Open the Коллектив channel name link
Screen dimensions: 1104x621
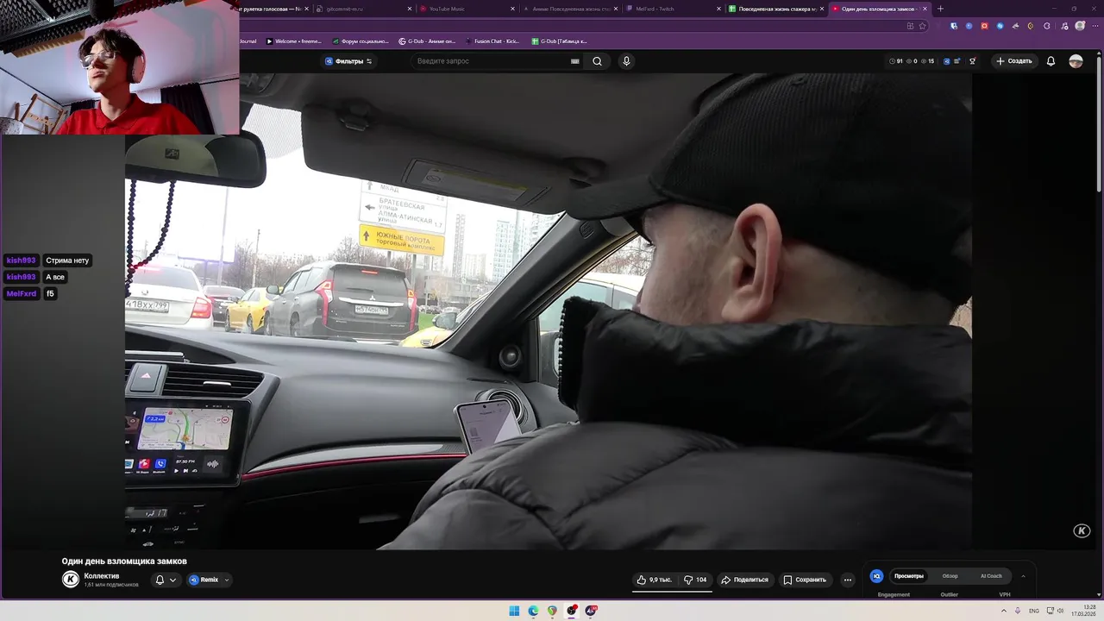pos(102,575)
